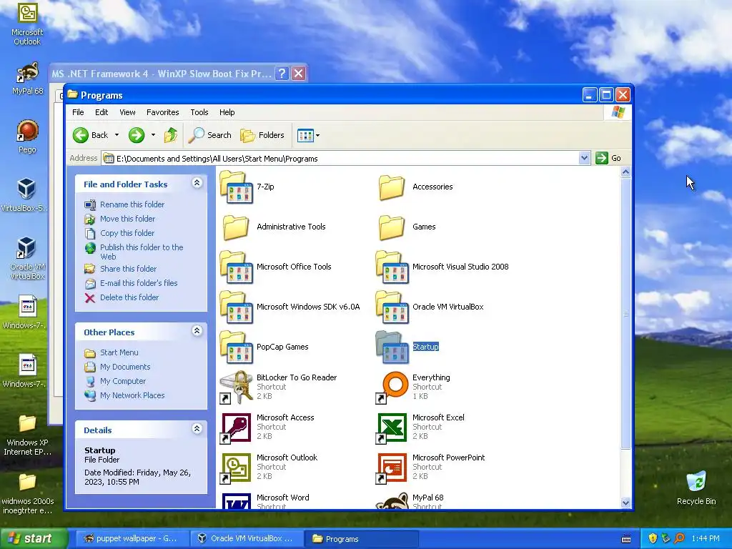Open the Help menu
The width and height of the screenshot is (732, 549).
pyautogui.click(x=227, y=112)
